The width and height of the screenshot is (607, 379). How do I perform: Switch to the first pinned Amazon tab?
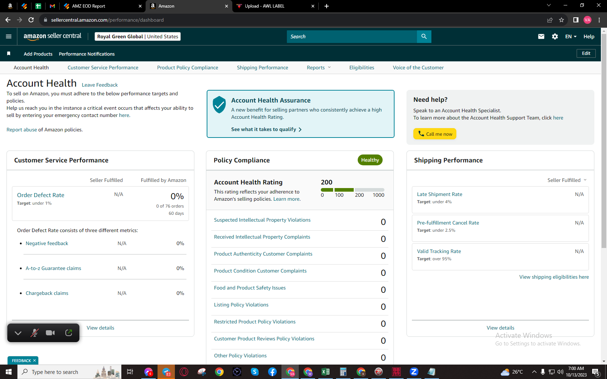coord(10,6)
